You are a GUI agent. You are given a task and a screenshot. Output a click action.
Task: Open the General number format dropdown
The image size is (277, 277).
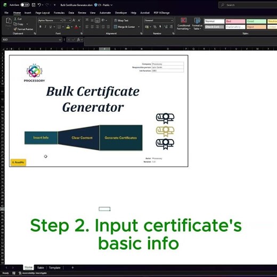[172, 20]
